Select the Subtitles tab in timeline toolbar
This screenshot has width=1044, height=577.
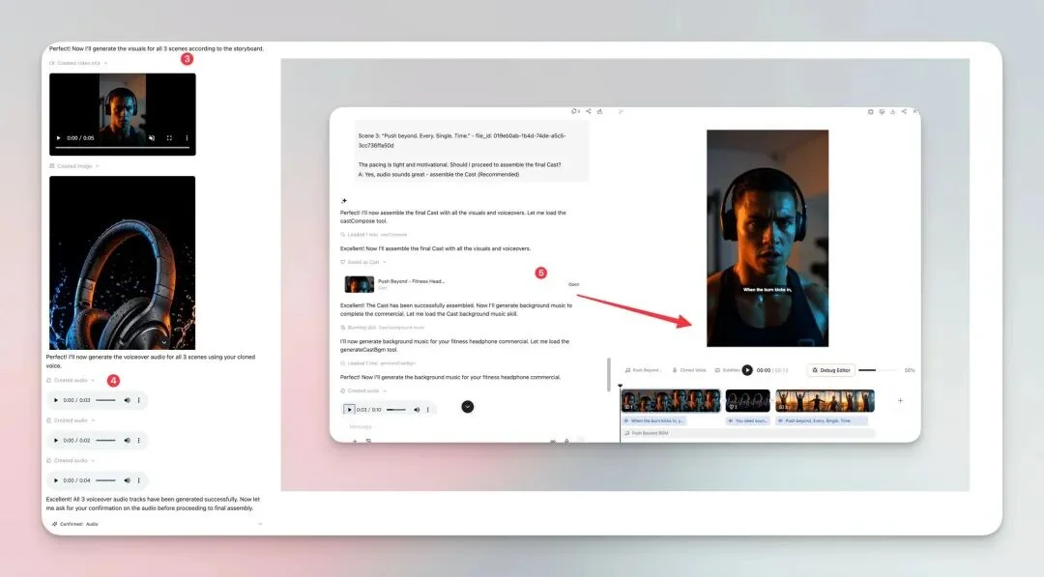tap(727, 370)
